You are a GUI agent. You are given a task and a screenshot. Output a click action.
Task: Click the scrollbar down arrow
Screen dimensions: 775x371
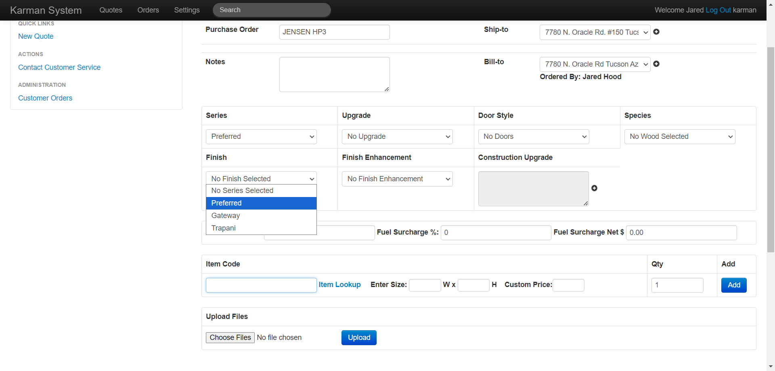pyautogui.click(x=771, y=367)
